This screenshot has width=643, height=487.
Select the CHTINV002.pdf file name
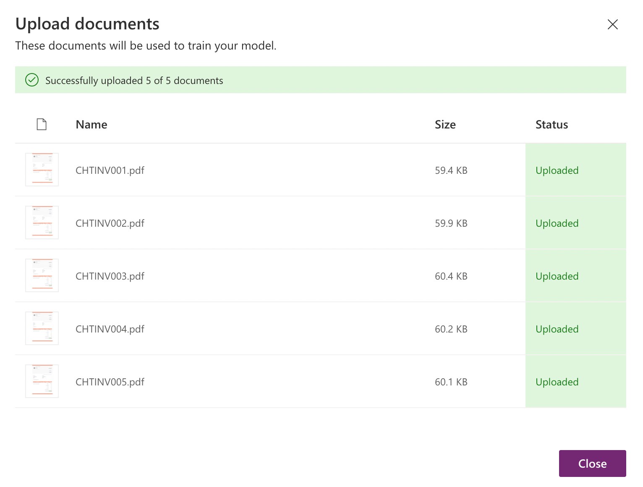[x=110, y=223]
